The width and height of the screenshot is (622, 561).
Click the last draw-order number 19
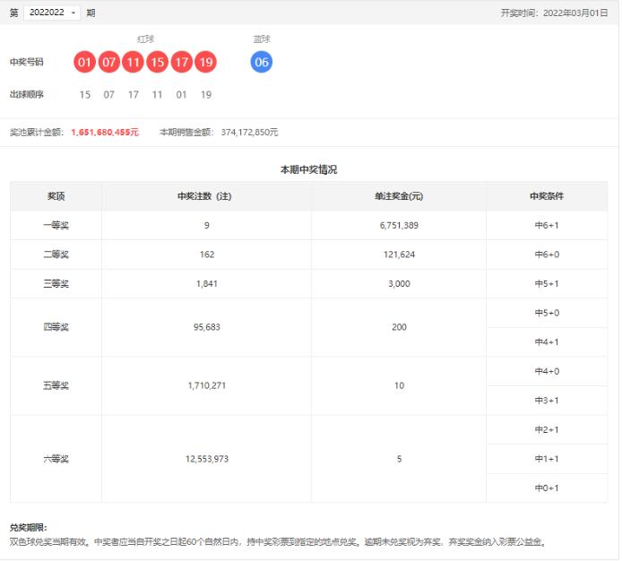pyautogui.click(x=206, y=94)
